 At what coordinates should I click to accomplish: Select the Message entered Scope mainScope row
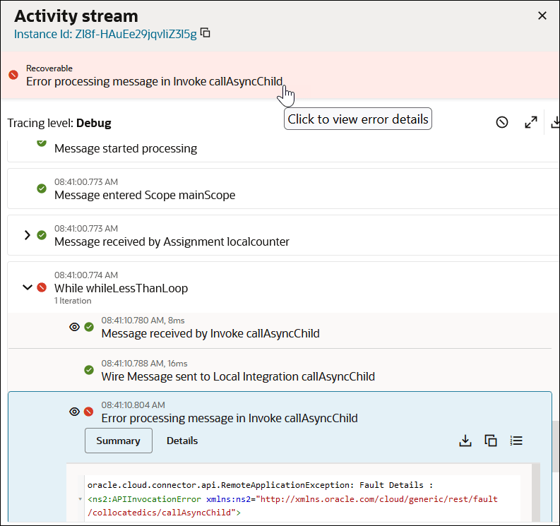284,189
